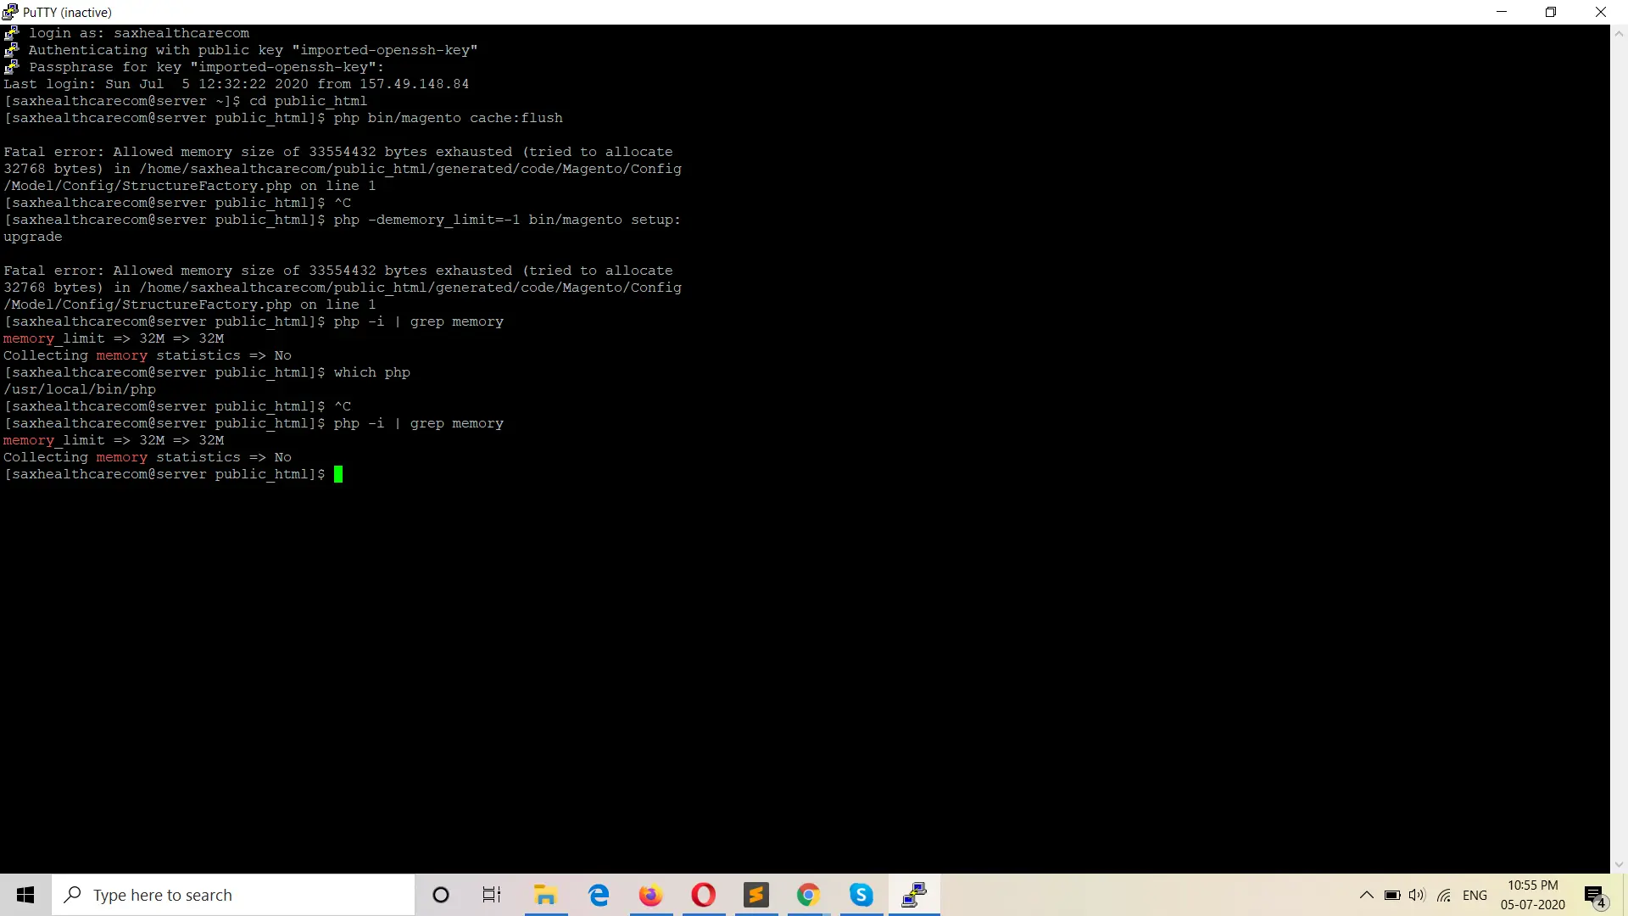Click the green terminal cursor at prompt
The image size is (1628, 916).
coord(338,474)
